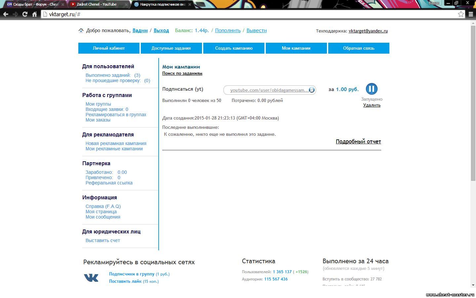
Task: Open Не прошедшие проверку in the sidebar
Action: point(118,80)
